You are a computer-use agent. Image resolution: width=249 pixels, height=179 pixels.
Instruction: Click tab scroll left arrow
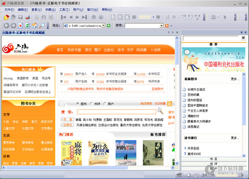coord(168,32)
